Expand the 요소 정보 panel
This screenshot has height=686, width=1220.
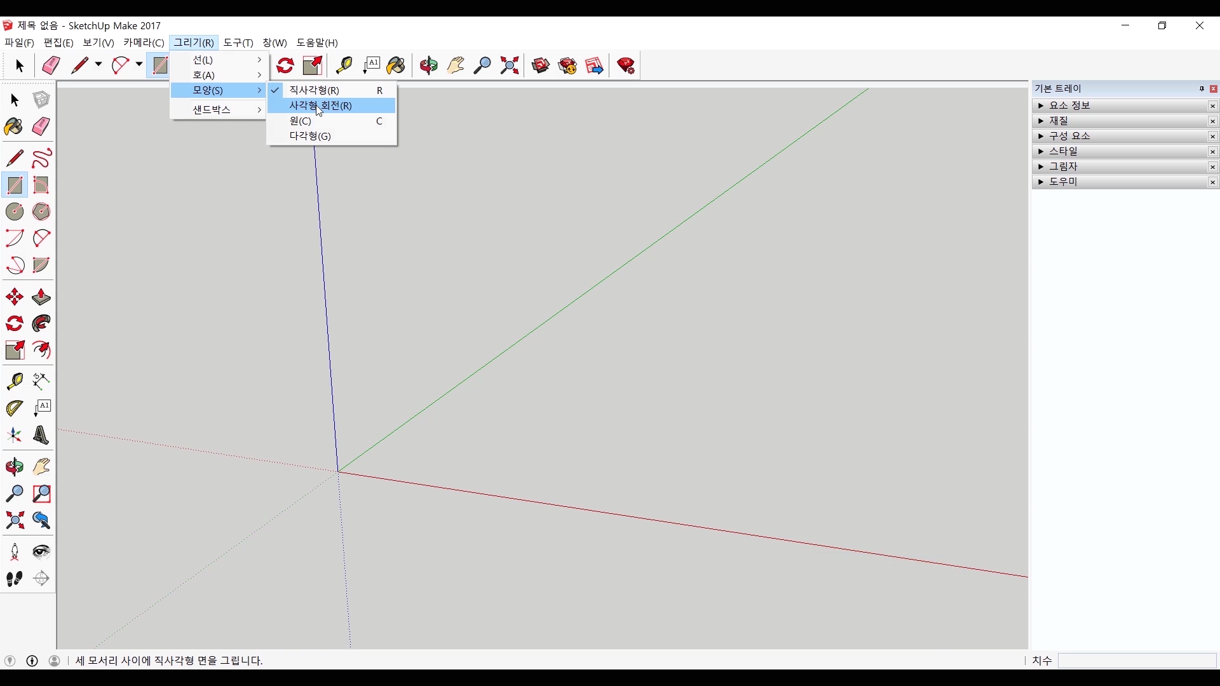(x=1069, y=105)
